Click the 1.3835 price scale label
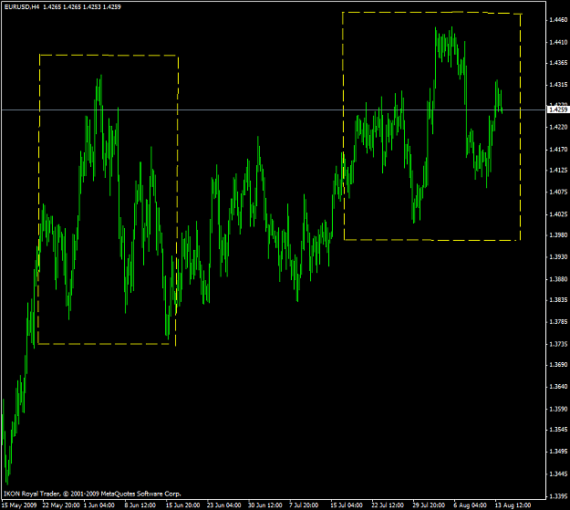This screenshot has width=570, height=510. coord(558,300)
